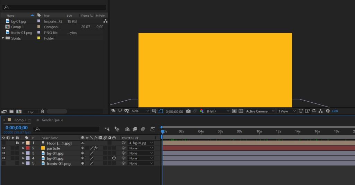Image resolution: width=355 pixels, height=185 pixels.
Task: Click the red label swatch of particle layer
Action: pos(28,148)
